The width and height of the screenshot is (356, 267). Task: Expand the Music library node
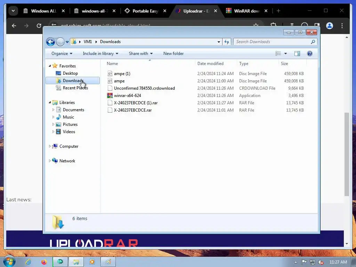(x=53, y=117)
